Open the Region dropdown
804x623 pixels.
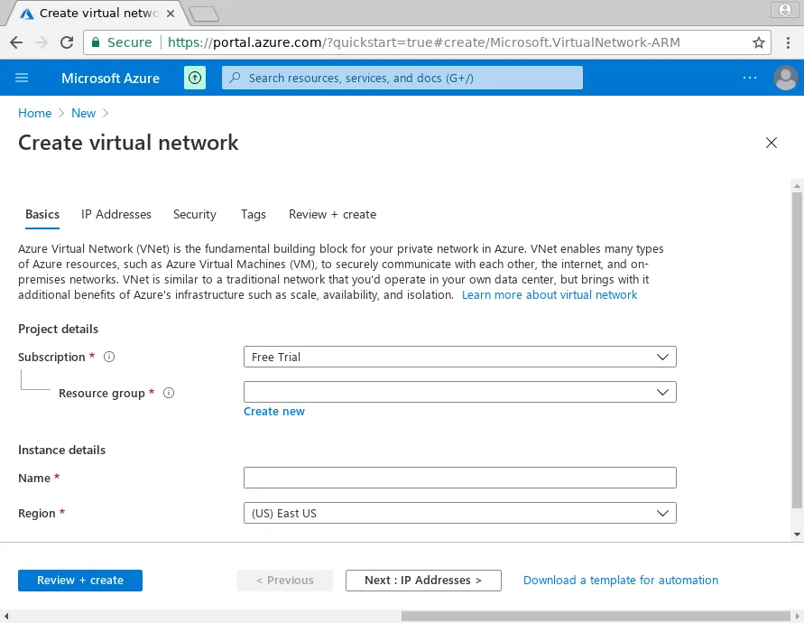click(x=460, y=513)
